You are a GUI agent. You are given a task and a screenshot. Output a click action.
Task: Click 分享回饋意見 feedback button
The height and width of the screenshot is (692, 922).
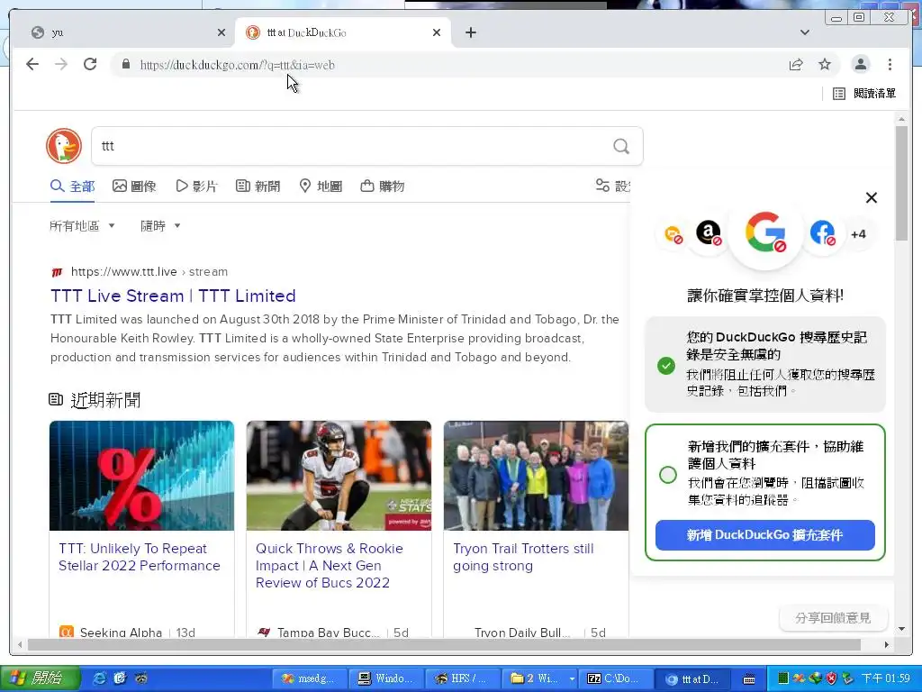point(833,618)
